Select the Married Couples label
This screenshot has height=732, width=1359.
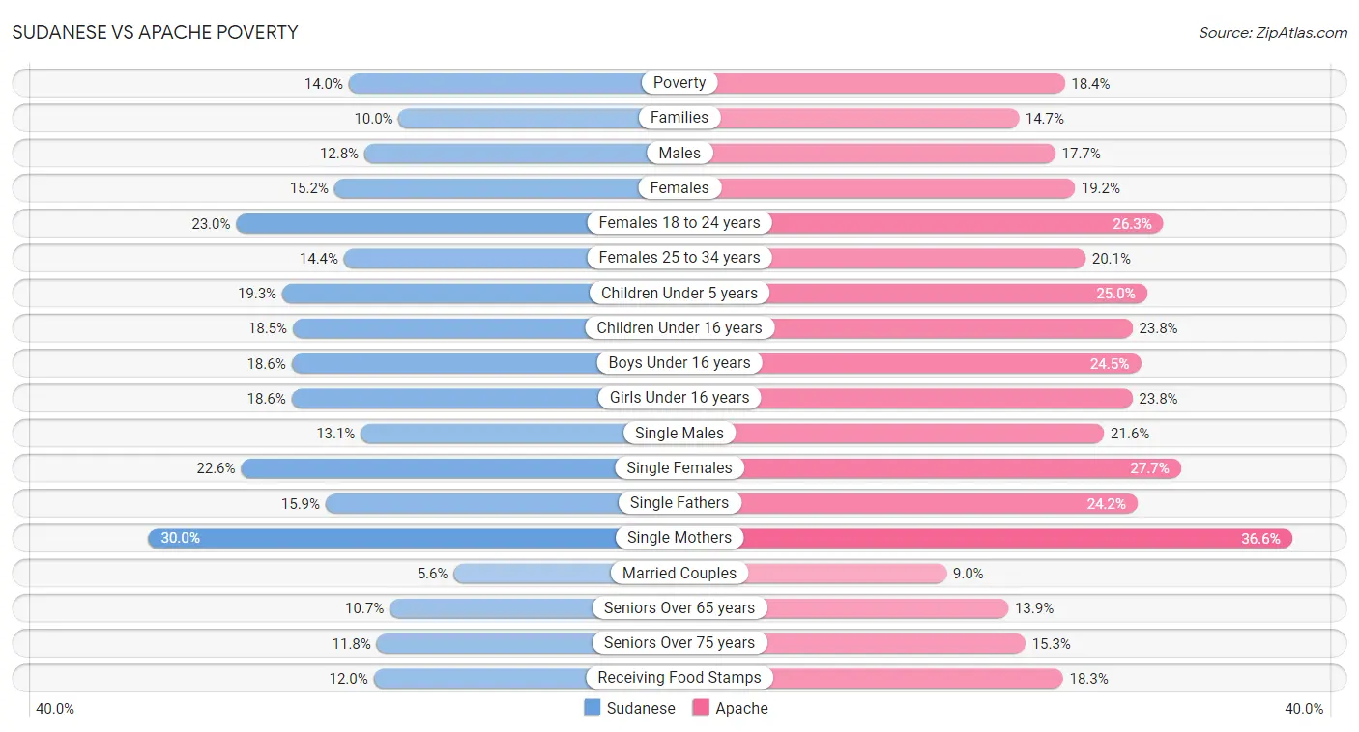pyautogui.click(x=679, y=573)
